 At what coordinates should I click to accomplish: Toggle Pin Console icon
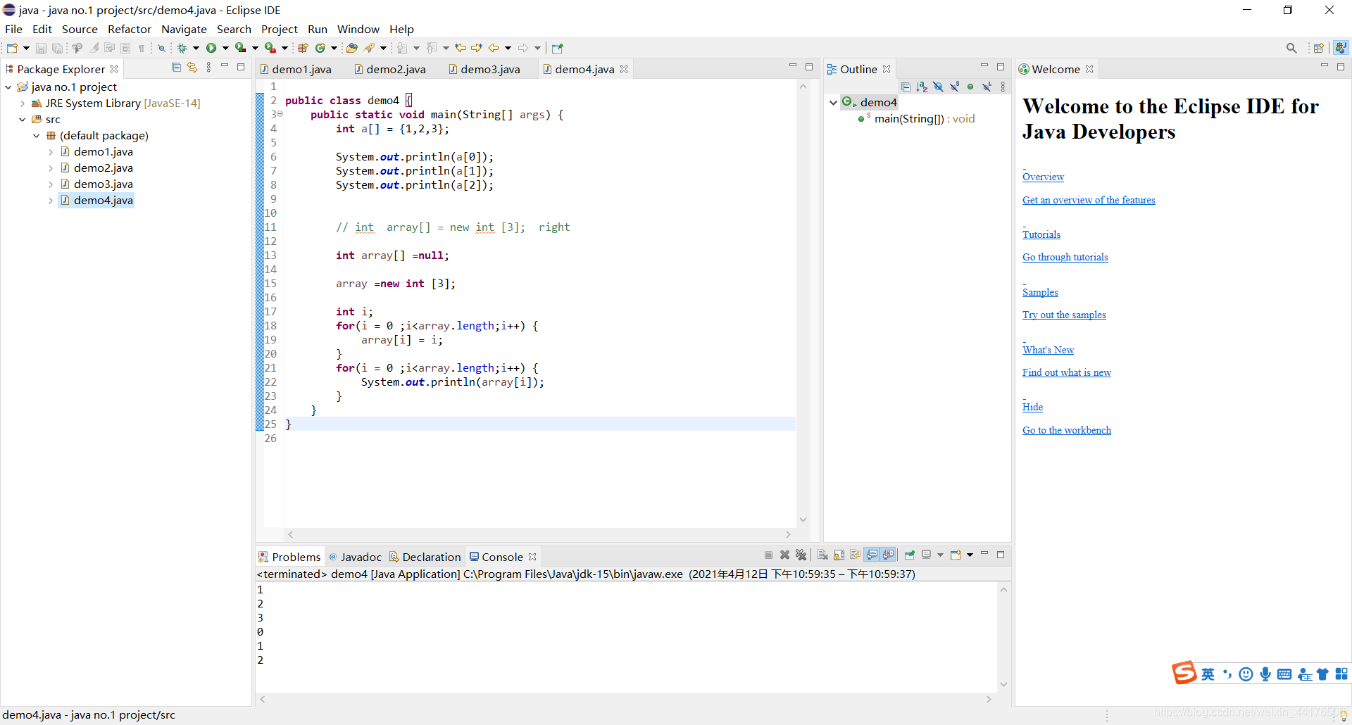pyautogui.click(x=910, y=555)
